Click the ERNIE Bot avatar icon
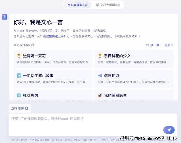 pos(4,17)
